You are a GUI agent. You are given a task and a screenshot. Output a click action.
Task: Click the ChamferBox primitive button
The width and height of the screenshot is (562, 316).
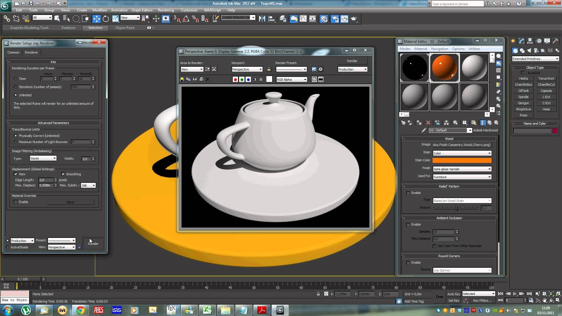pyautogui.click(x=523, y=85)
